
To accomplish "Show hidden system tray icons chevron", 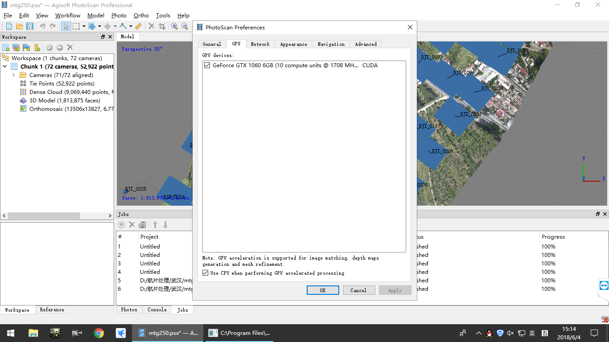I will [x=478, y=333].
